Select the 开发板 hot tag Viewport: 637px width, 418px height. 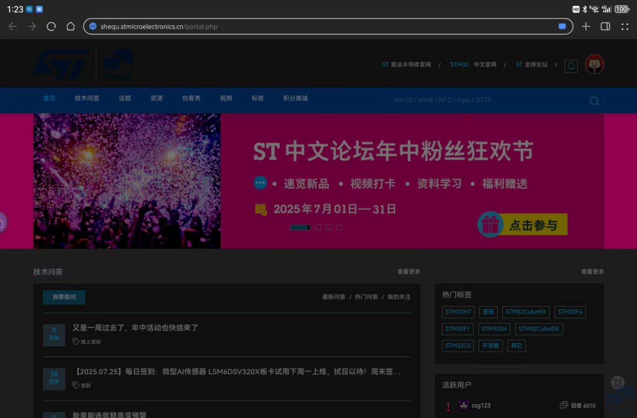pos(490,346)
